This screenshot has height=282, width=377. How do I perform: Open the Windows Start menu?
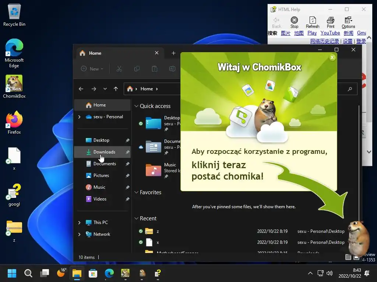click(x=12, y=273)
